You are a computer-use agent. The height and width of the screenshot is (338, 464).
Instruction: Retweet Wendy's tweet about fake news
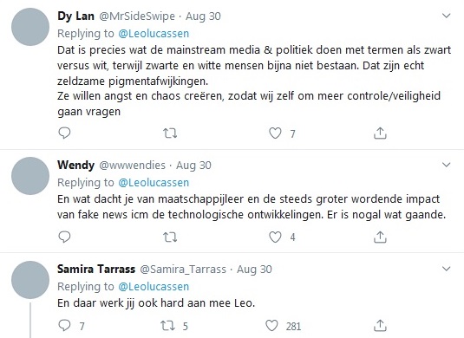(x=170, y=237)
